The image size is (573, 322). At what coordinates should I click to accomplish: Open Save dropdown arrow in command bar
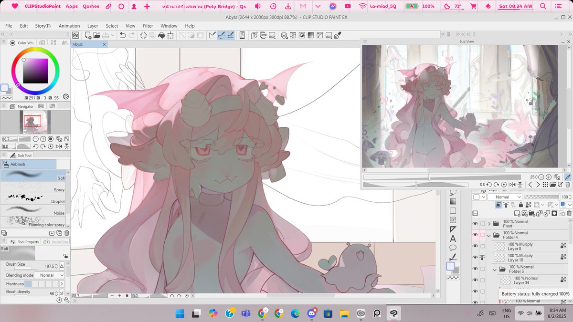coord(113,35)
